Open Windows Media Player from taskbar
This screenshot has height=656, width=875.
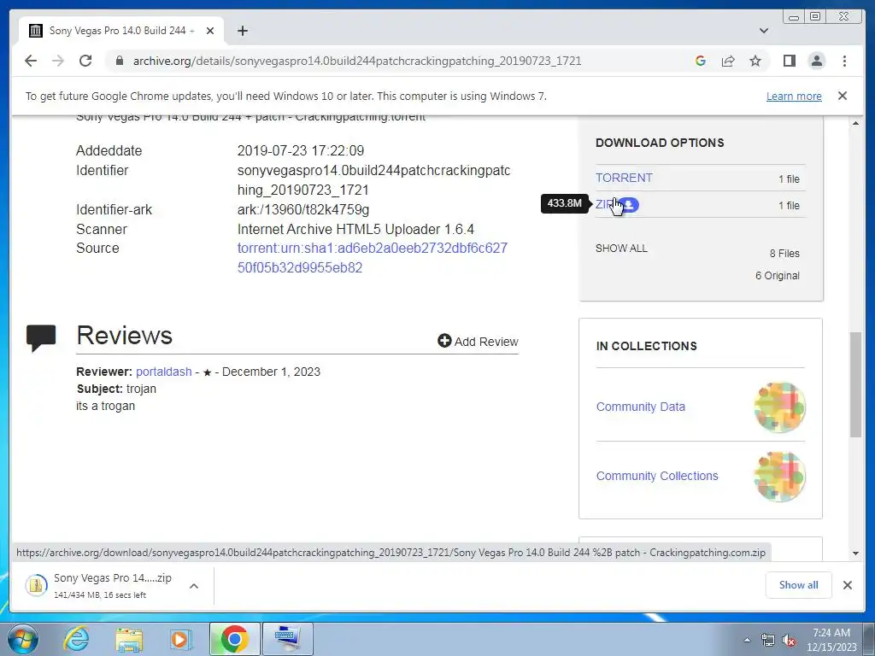point(180,639)
